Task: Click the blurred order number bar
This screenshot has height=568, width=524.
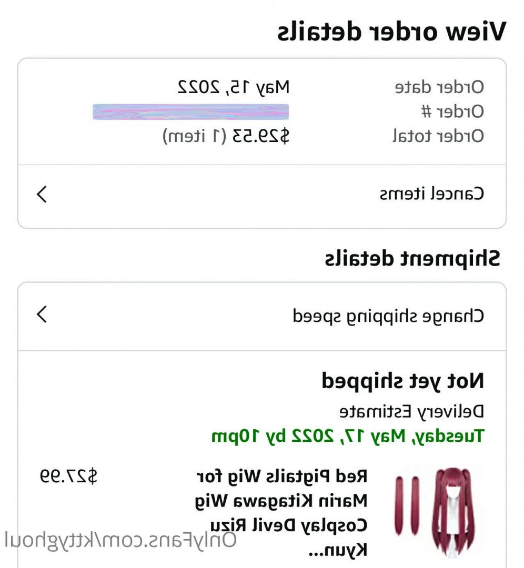Action: (x=190, y=111)
